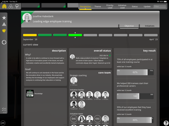Open the circular progress ring sidebar icon
The width and height of the screenshot is (169, 126).
click(4, 42)
